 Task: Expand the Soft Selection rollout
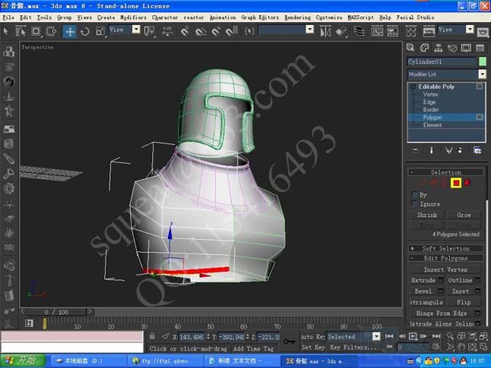point(445,248)
